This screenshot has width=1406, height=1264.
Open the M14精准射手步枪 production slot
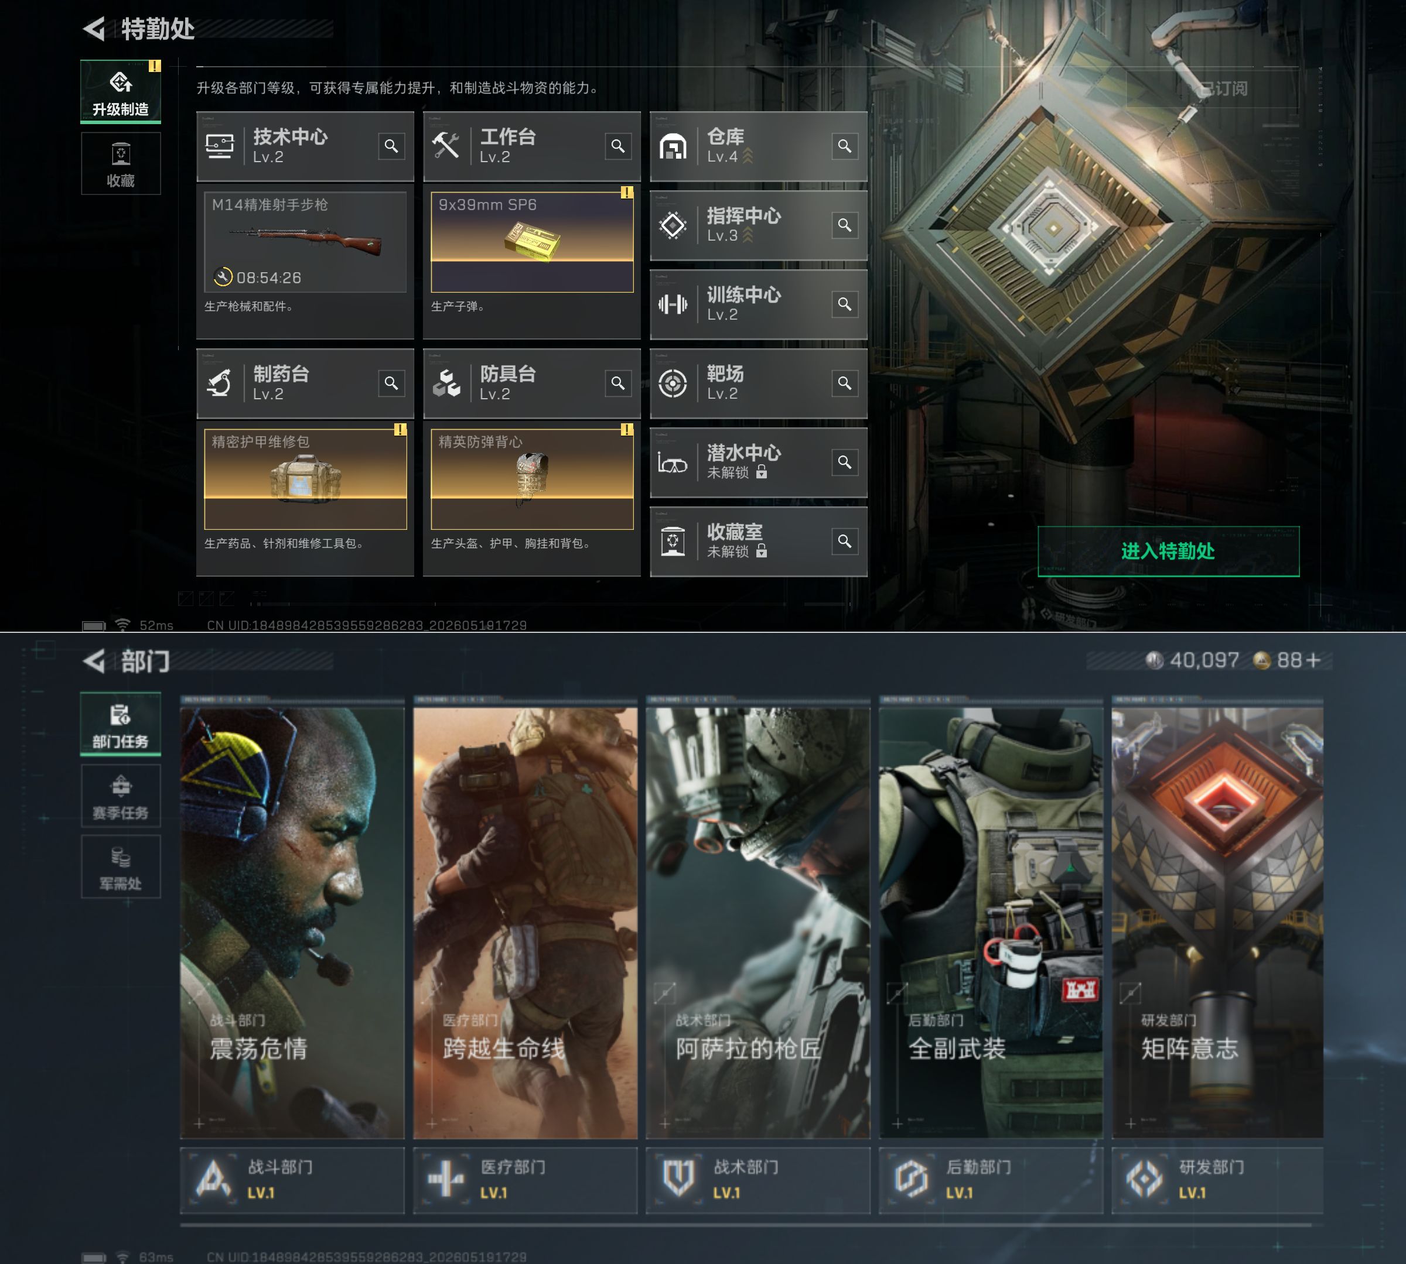pos(305,242)
